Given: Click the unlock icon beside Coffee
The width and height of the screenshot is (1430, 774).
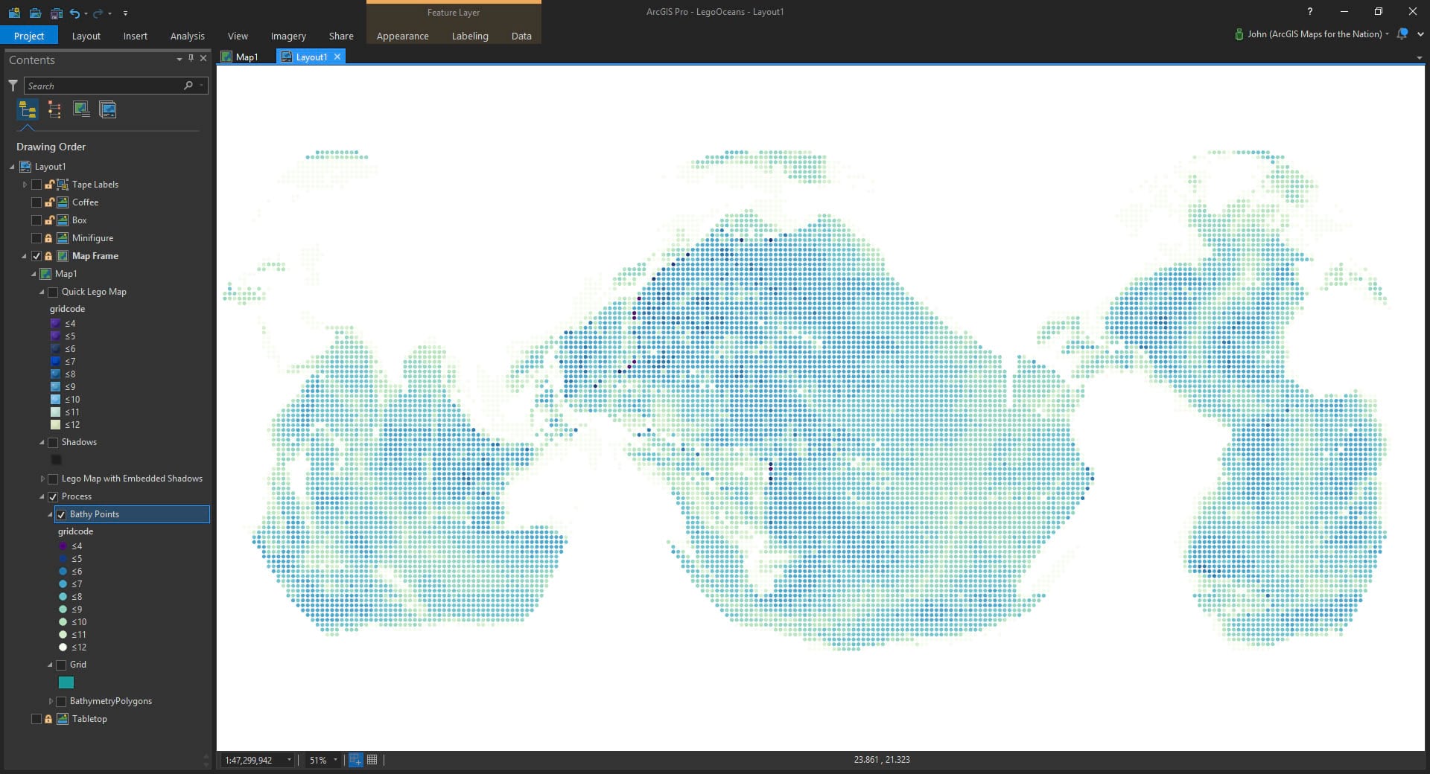Looking at the screenshot, I should (49, 202).
